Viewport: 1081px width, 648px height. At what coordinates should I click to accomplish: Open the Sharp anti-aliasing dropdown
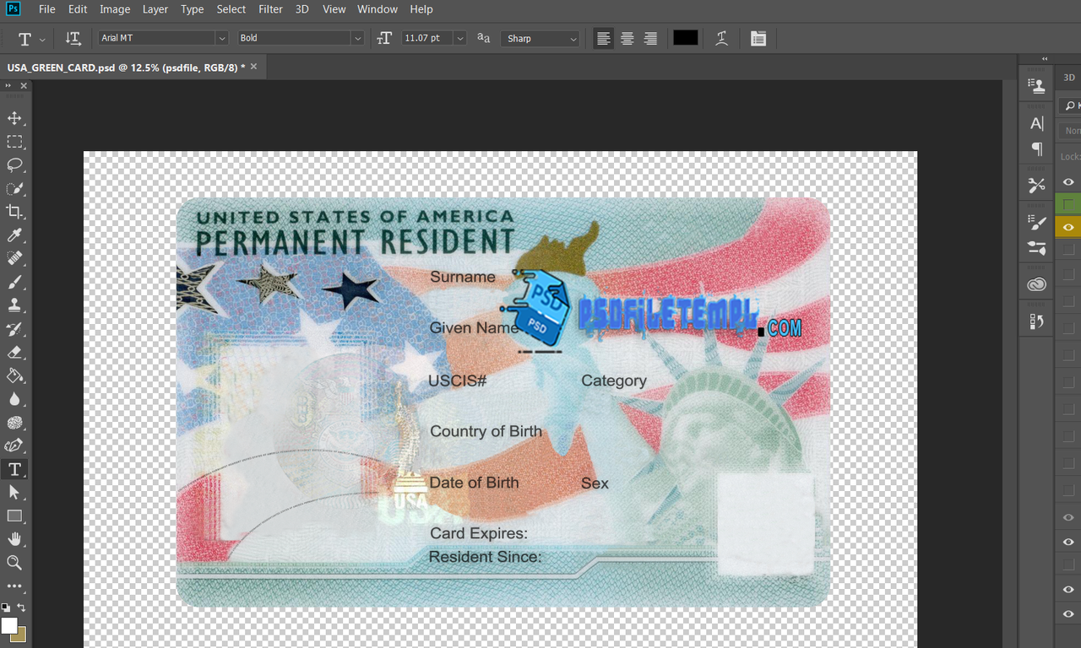pyautogui.click(x=540, y=39)
